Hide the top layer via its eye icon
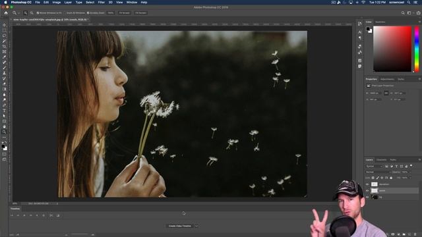 pyautogui.click(x=367, y=184)
